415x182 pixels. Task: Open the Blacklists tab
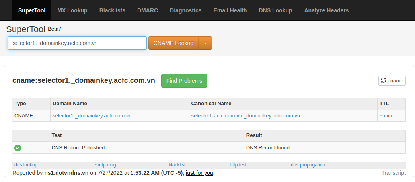(x=112, y=10)
